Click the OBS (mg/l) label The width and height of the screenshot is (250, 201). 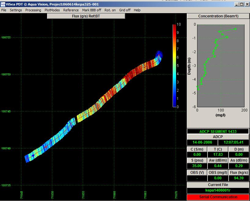point(218,173)
